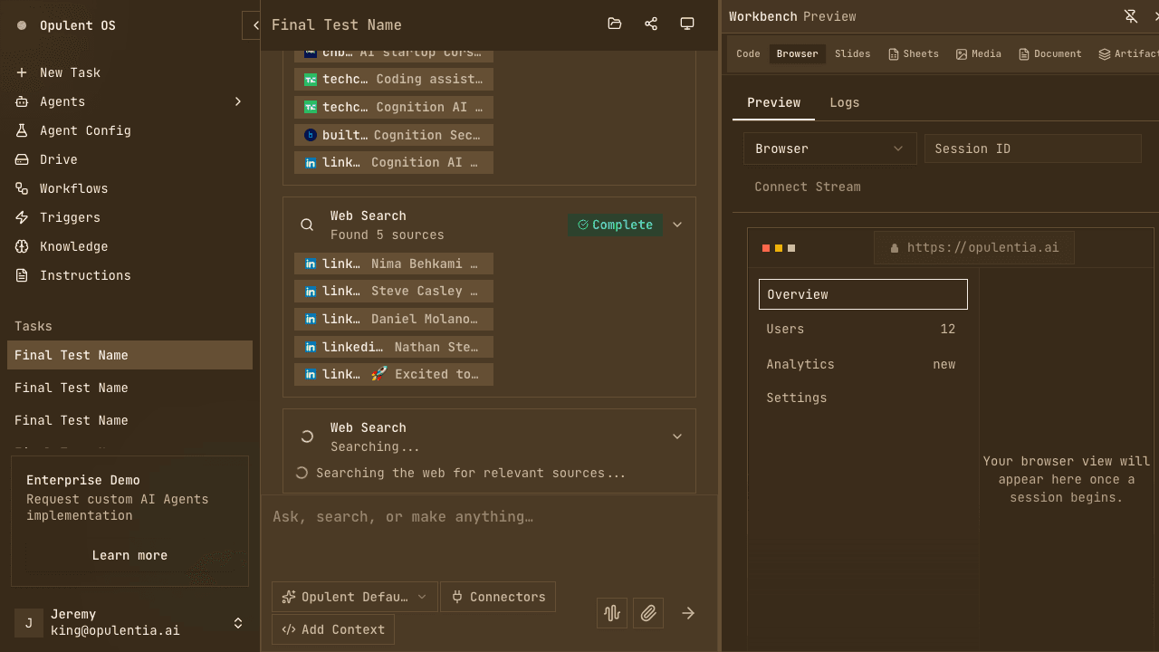1159x652 pixels.
Task: Send the message with the arrow icon
Action: [x=688, y=613]
